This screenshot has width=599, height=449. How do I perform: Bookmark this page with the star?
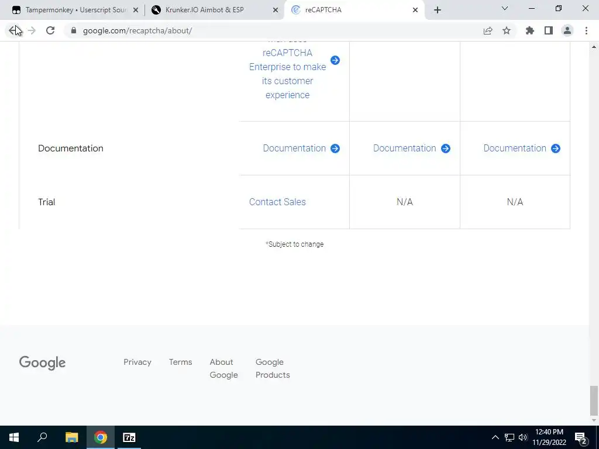[x=507, y=30]
